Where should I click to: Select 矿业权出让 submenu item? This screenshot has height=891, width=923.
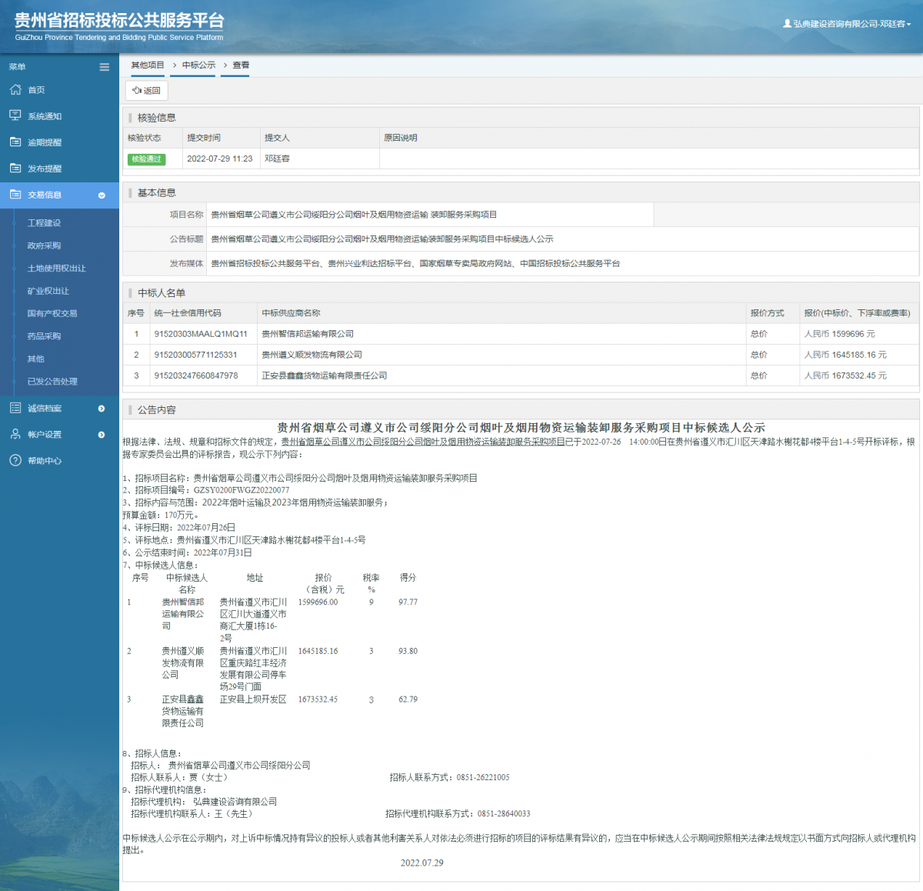[x=48, y=291]
